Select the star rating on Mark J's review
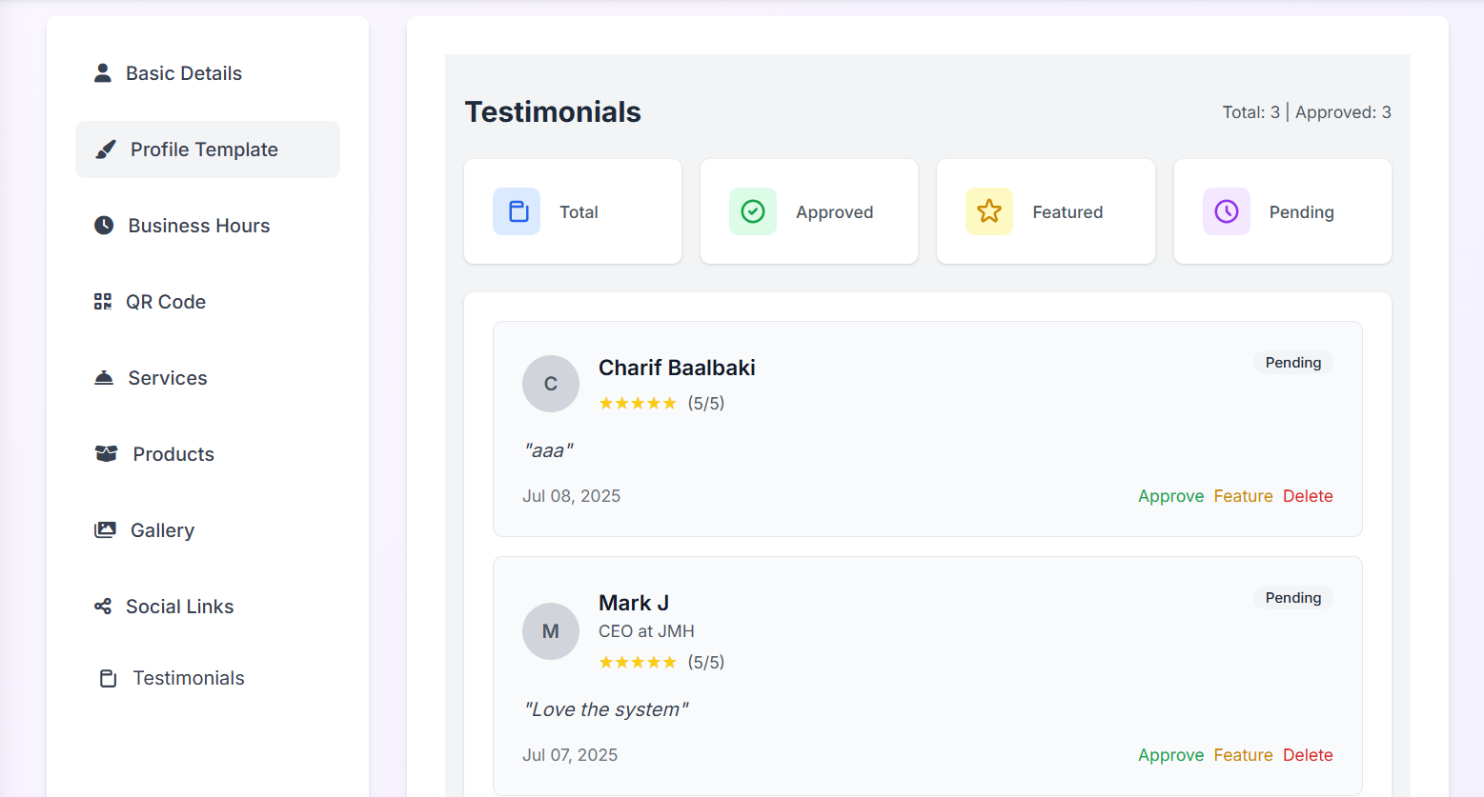This screenshot has width=1484, height=797. coord(638,661)
